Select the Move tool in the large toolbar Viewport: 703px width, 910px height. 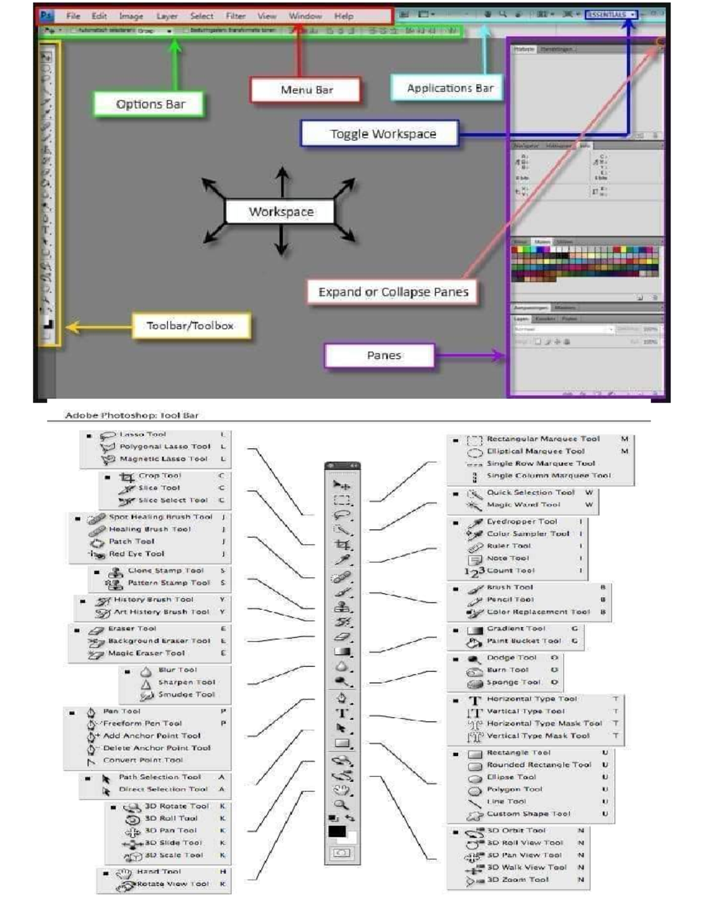coord(341,485)
